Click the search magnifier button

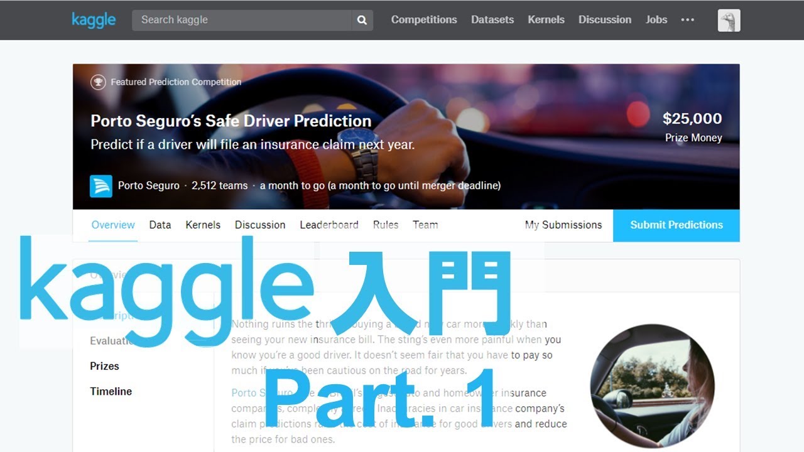pos(362,20)
